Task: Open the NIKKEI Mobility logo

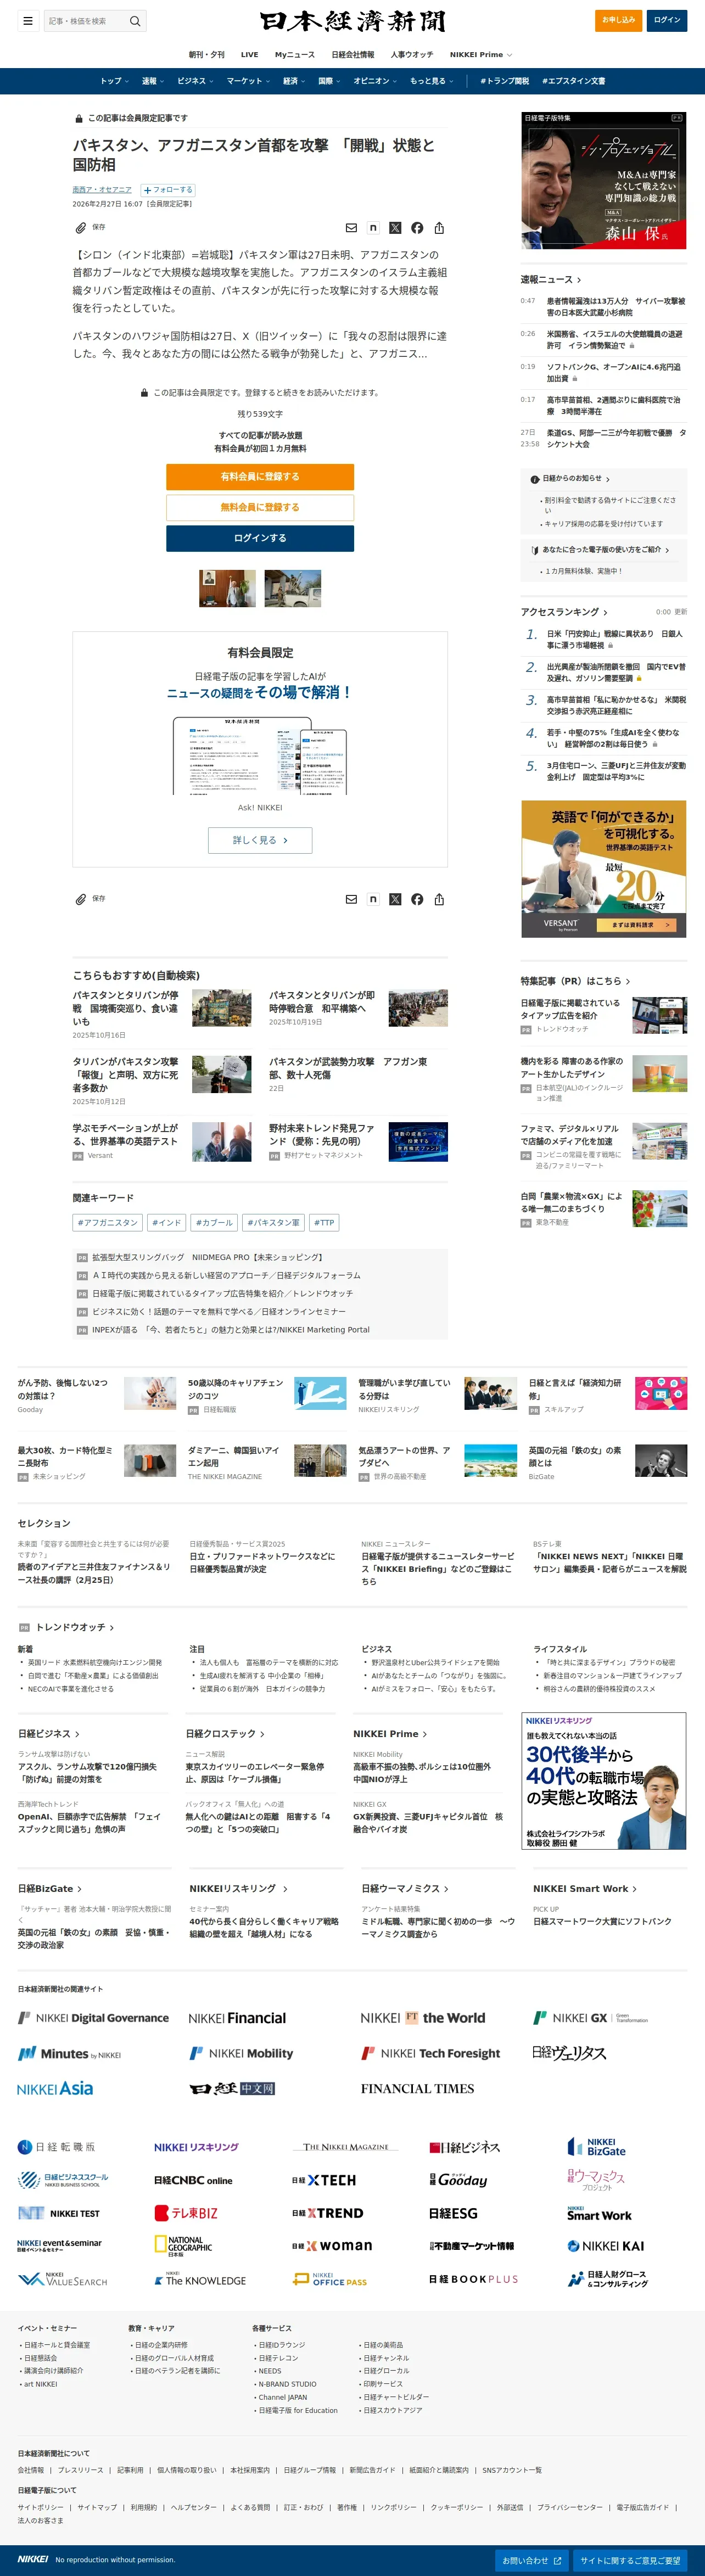Action: (x=241, y=2053)
